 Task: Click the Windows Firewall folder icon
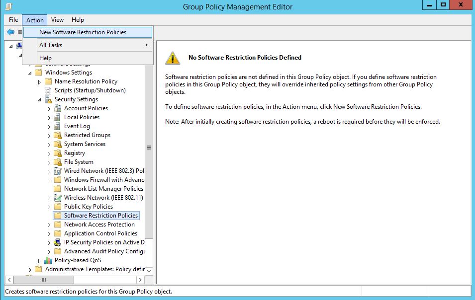pos(58,180)
